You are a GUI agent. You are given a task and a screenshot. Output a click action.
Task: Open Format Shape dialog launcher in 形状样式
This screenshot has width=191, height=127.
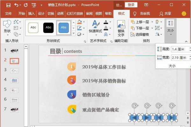coord(85,41)
